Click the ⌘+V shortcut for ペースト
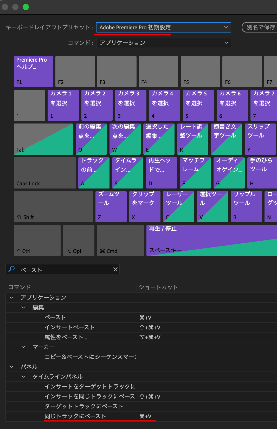 [x=145, y=317]
